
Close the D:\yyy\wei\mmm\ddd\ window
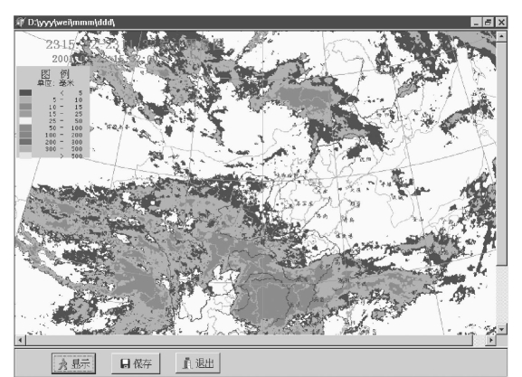[501, 23]
